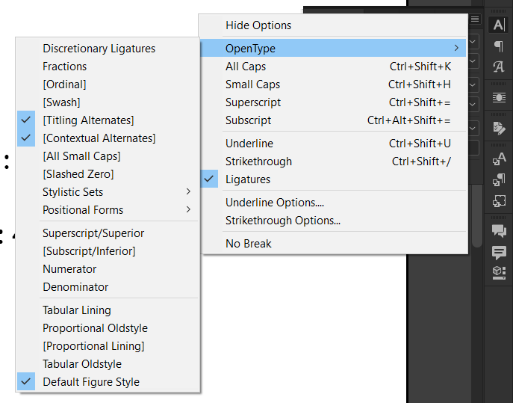Screen dimensions: 513x403
Task: Open the Character panel icon
Action: [x=499, y=25]
